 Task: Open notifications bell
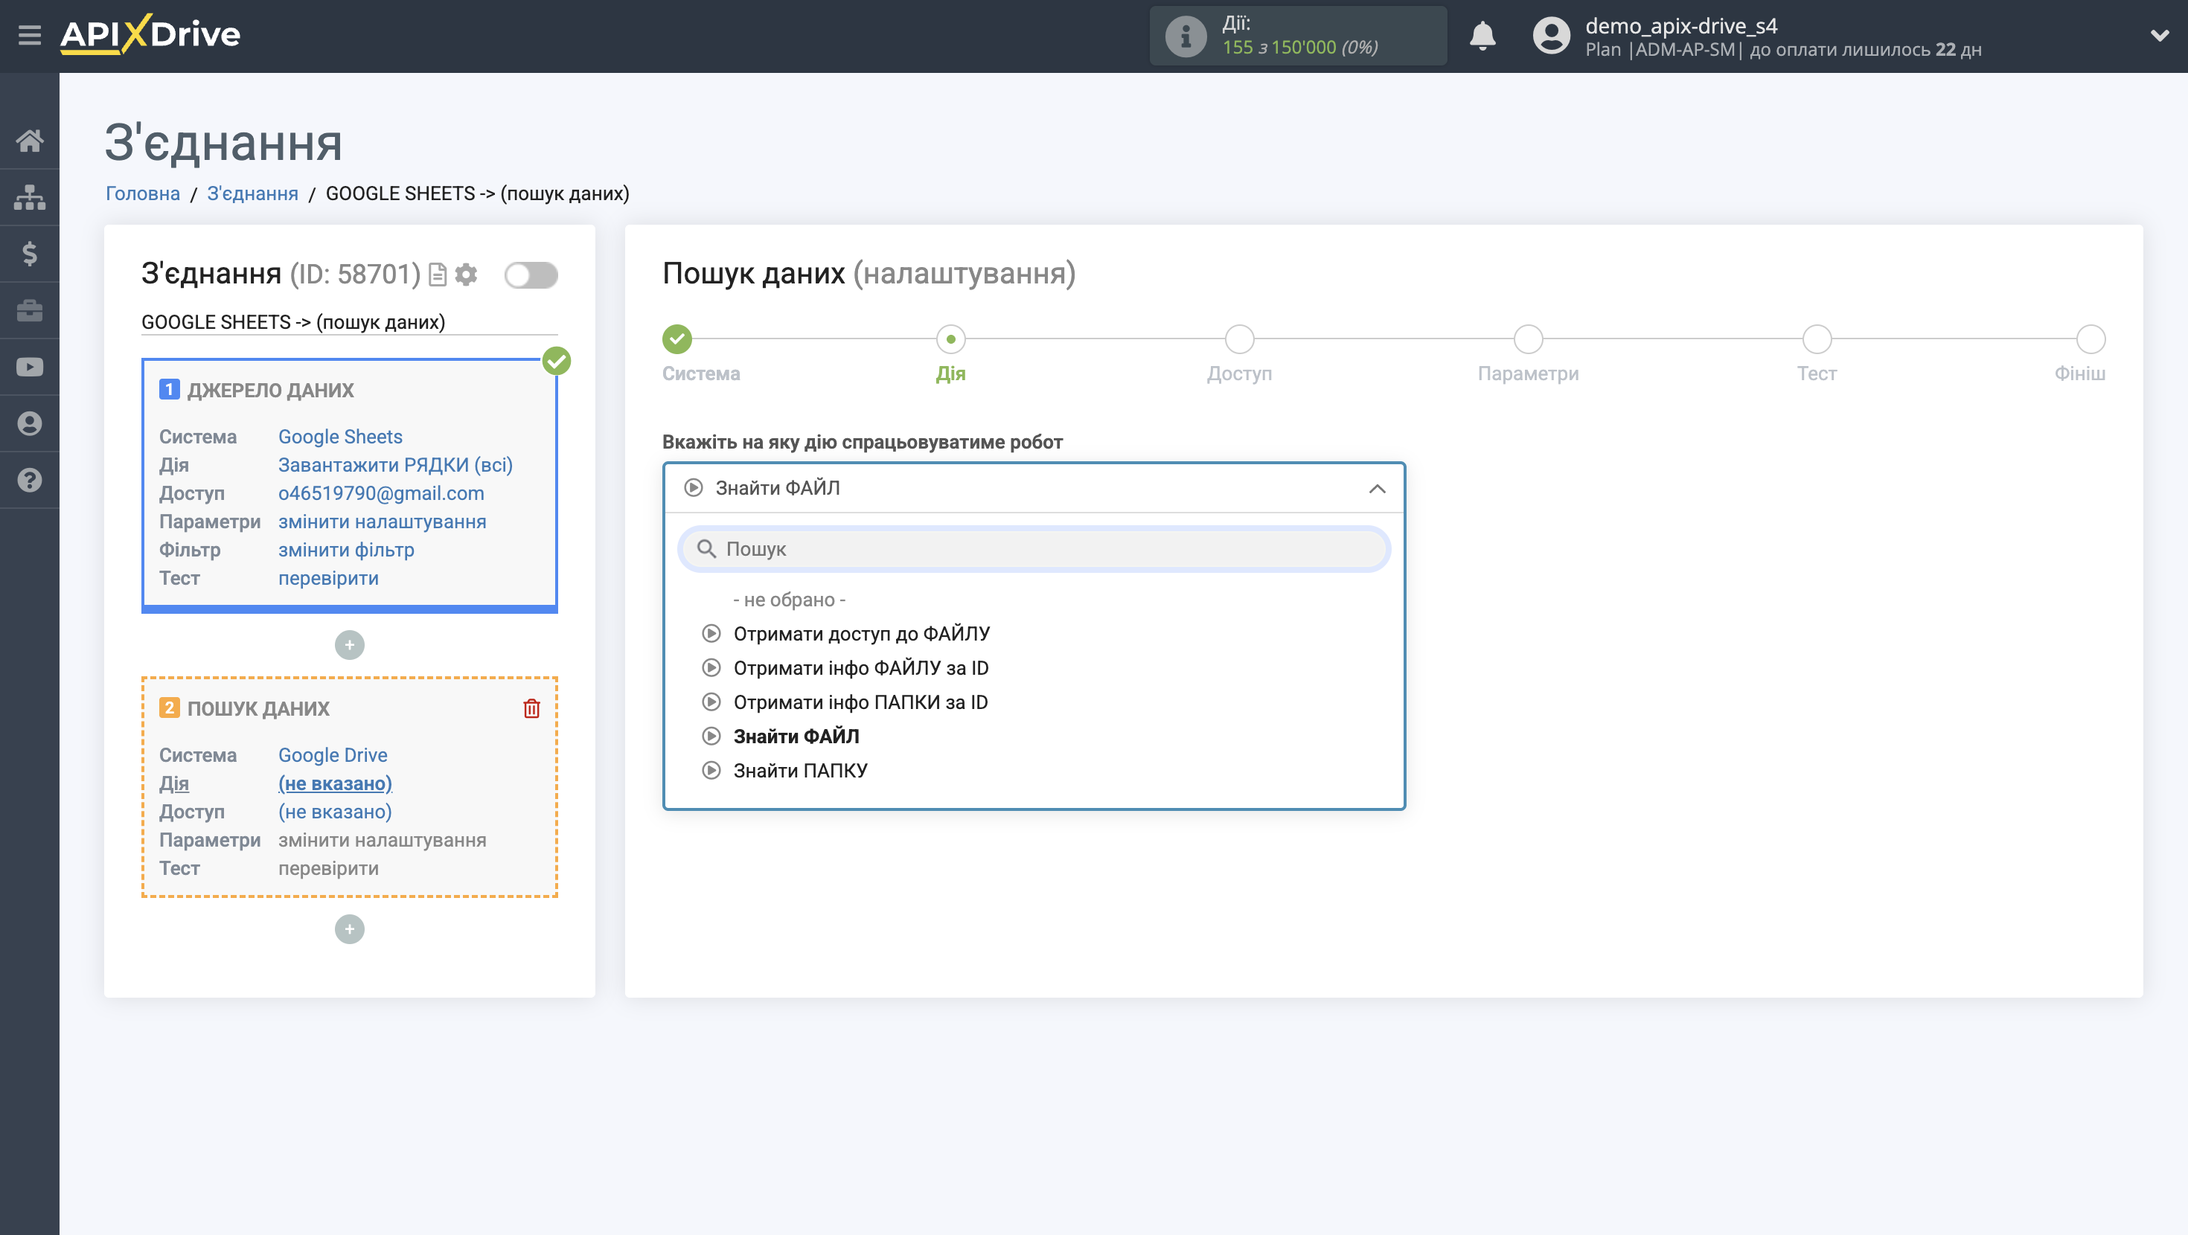[x=1483, y=36]
